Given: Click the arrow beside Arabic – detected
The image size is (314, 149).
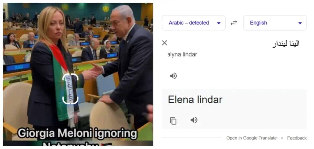Looking at the screenshot, I should pyautogui.click(x=219, y=23).
